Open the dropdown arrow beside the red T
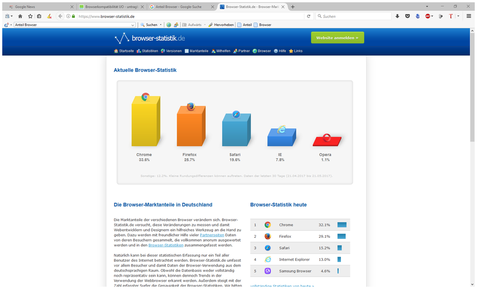The width and height of the screenshot is (477, 289). tap(458, 16)
